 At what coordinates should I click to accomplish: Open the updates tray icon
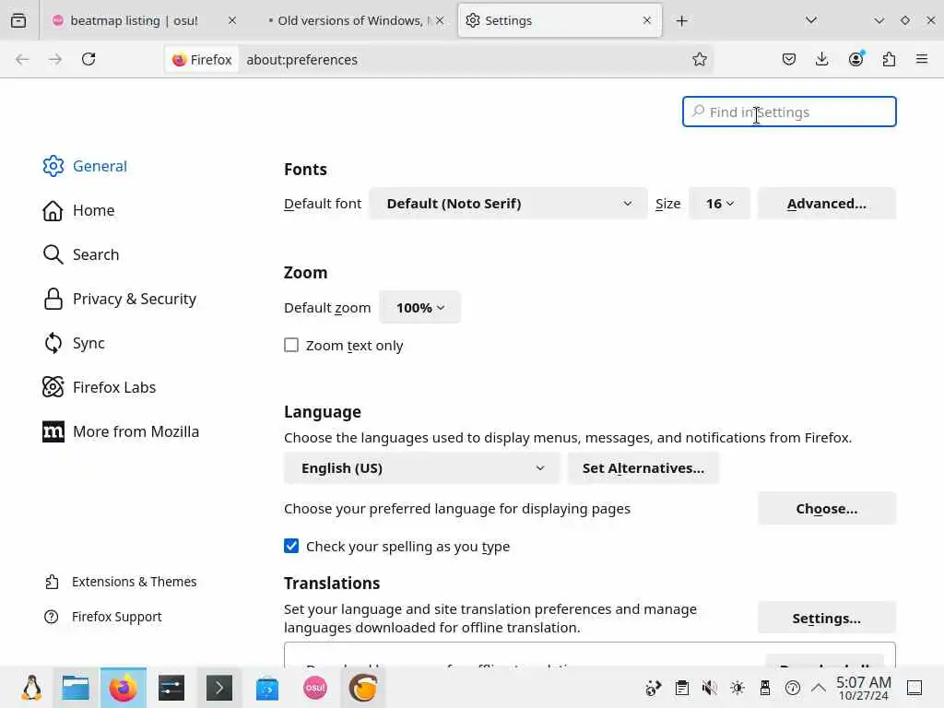click(792, 688)
